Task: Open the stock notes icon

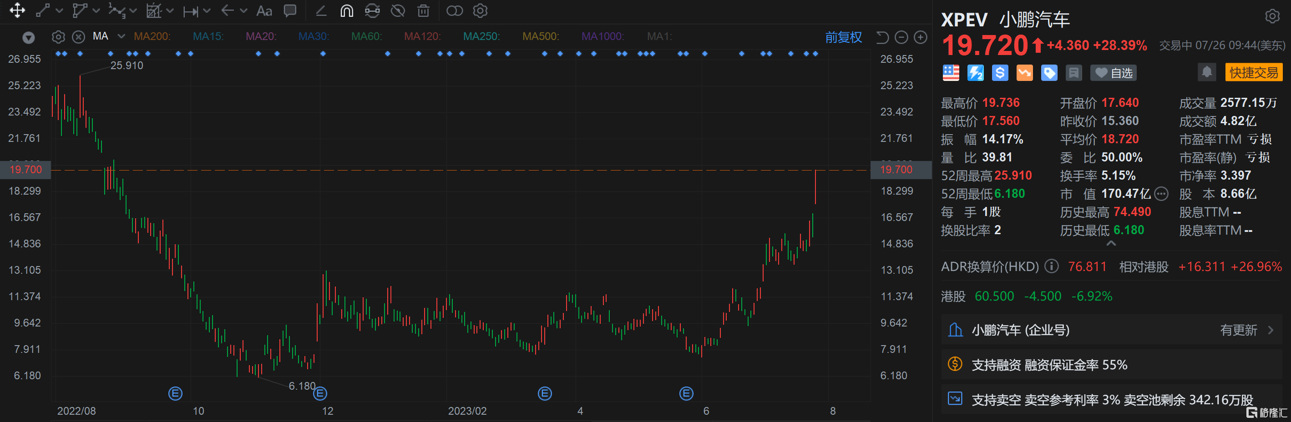Action: pyautogui.click(x=1073, y=73)
